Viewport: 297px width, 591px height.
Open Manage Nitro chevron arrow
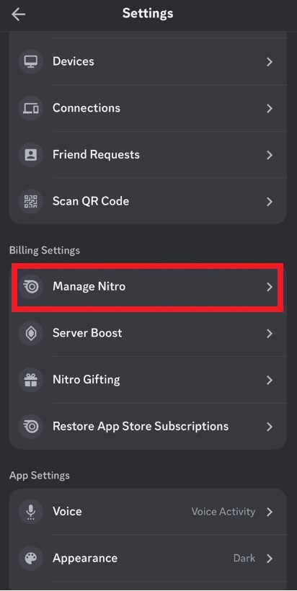click(270, 287)
